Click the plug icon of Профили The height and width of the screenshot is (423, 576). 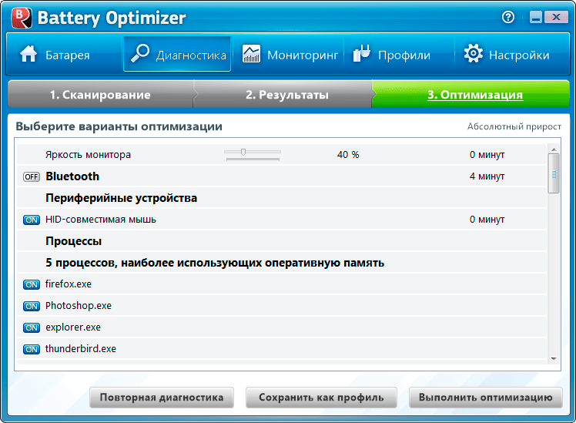click(361, 54)
